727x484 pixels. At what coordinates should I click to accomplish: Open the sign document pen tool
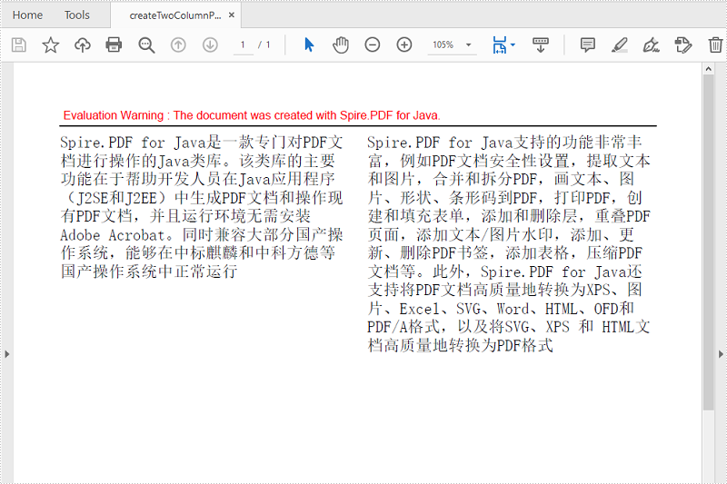pyautogui.click(x=651, y=44)
